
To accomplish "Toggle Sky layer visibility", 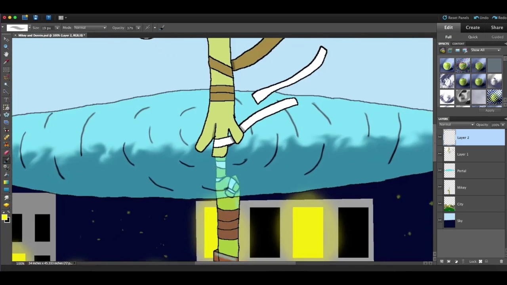I will click(x=440, y=220).
